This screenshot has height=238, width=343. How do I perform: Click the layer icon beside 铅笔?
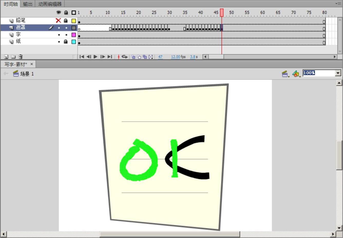click(11, 21)
